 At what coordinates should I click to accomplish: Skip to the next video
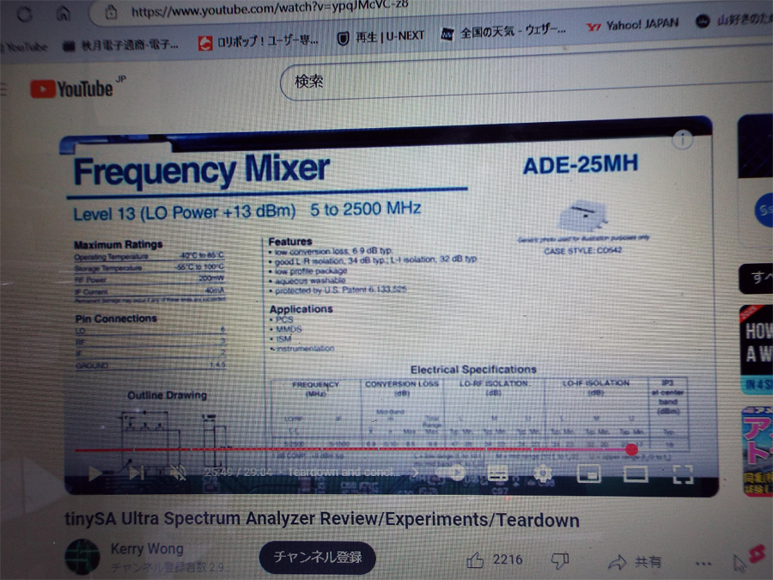click(x=136, y=472)
